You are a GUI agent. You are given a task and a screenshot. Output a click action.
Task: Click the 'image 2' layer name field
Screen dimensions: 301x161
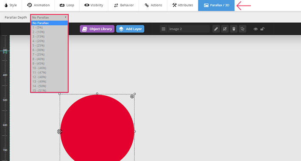(x=189, y=29)
